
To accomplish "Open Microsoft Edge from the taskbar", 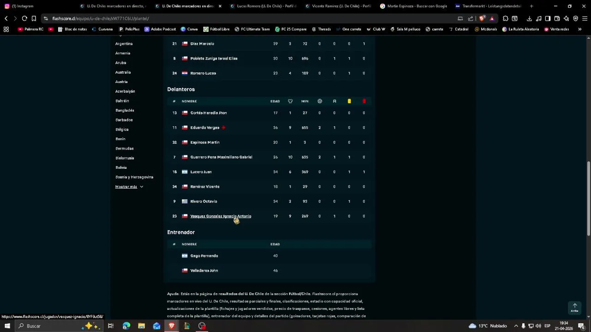I will pyautogui.click(x=126, y=326).
